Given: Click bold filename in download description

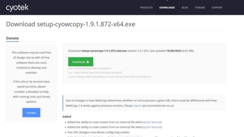Looking at the screenshot, I should 104,51.
